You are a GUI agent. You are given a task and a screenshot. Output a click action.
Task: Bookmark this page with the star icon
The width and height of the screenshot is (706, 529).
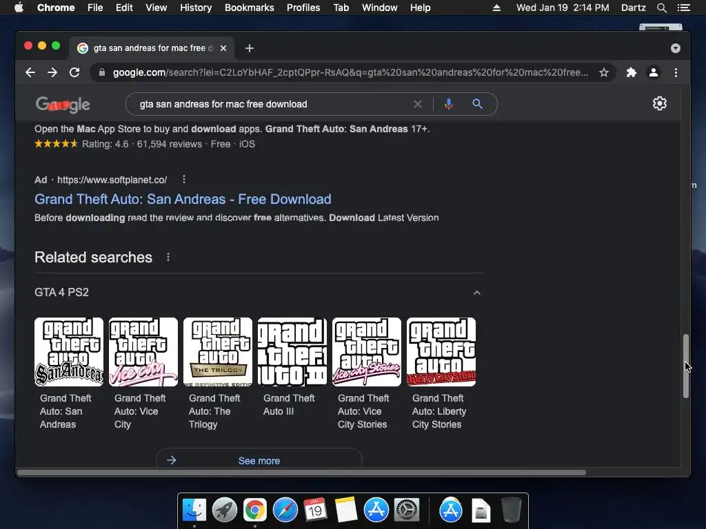click(x=604, y=72)
